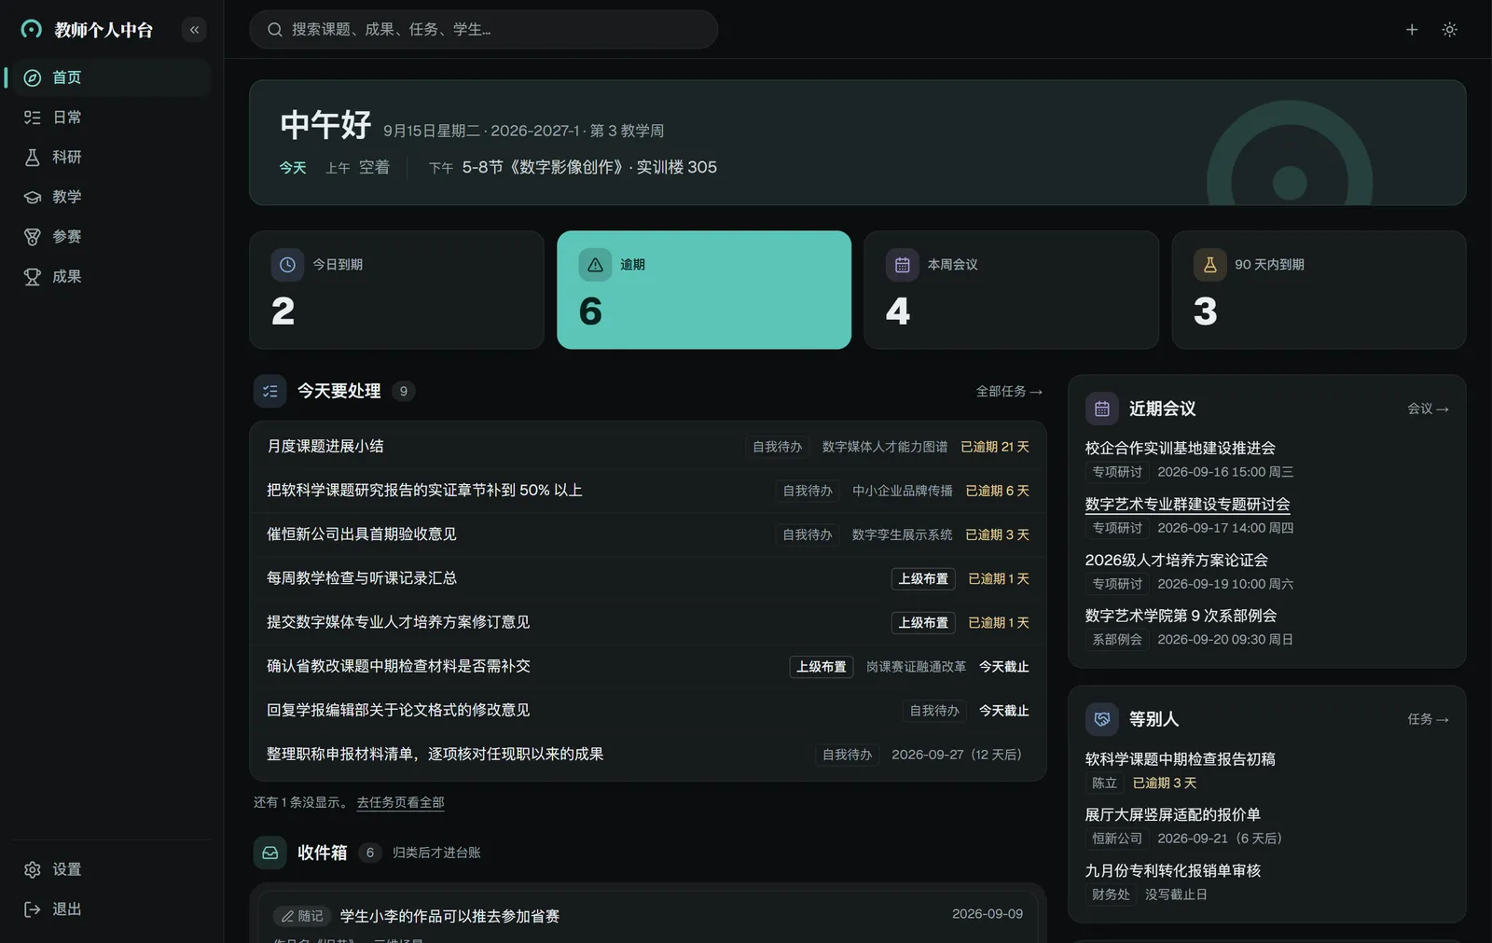This screenshot has height=943, width=1492.
Task: Toggle the light/dark theme sun icon
Action: 1449,30
